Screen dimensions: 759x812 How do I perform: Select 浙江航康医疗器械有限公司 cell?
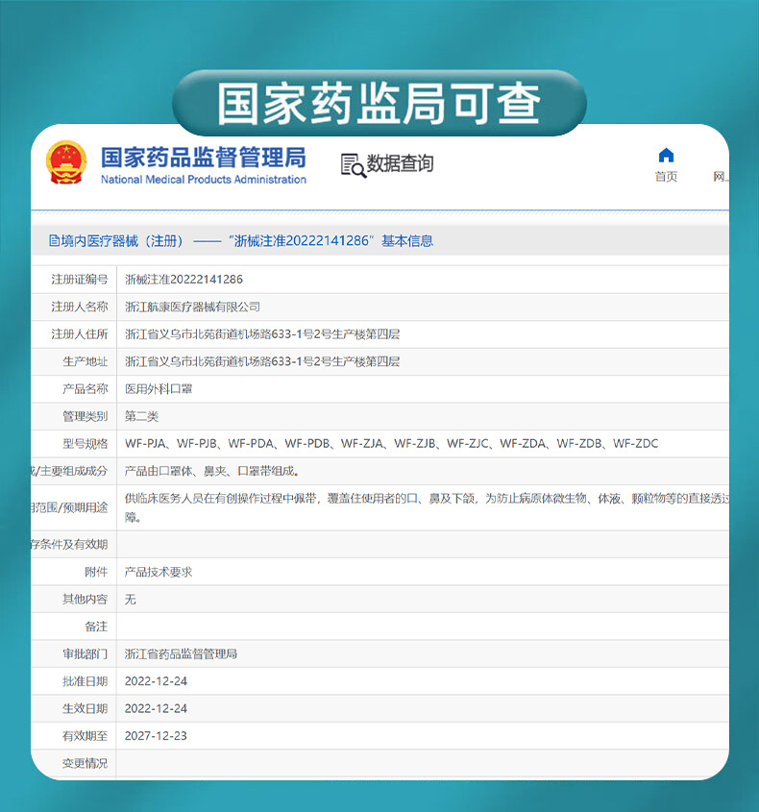click(x=192, y=308)
